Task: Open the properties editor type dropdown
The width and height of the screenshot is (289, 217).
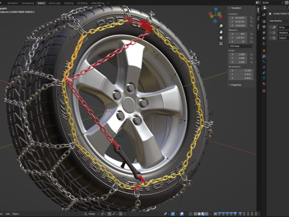Action: pyautogui.click(x=266, y=8)
